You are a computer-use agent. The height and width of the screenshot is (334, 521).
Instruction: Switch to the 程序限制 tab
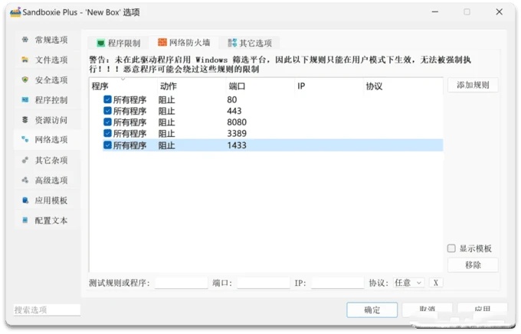[119, 43]
